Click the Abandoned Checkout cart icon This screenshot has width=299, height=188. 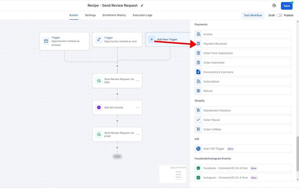[x=198, y=110]
